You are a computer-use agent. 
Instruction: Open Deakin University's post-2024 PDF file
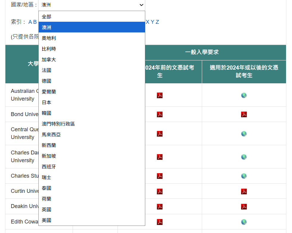click(243, 207)
